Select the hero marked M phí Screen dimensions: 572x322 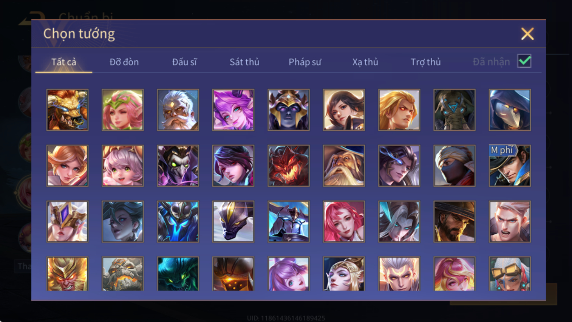[510, 166]
